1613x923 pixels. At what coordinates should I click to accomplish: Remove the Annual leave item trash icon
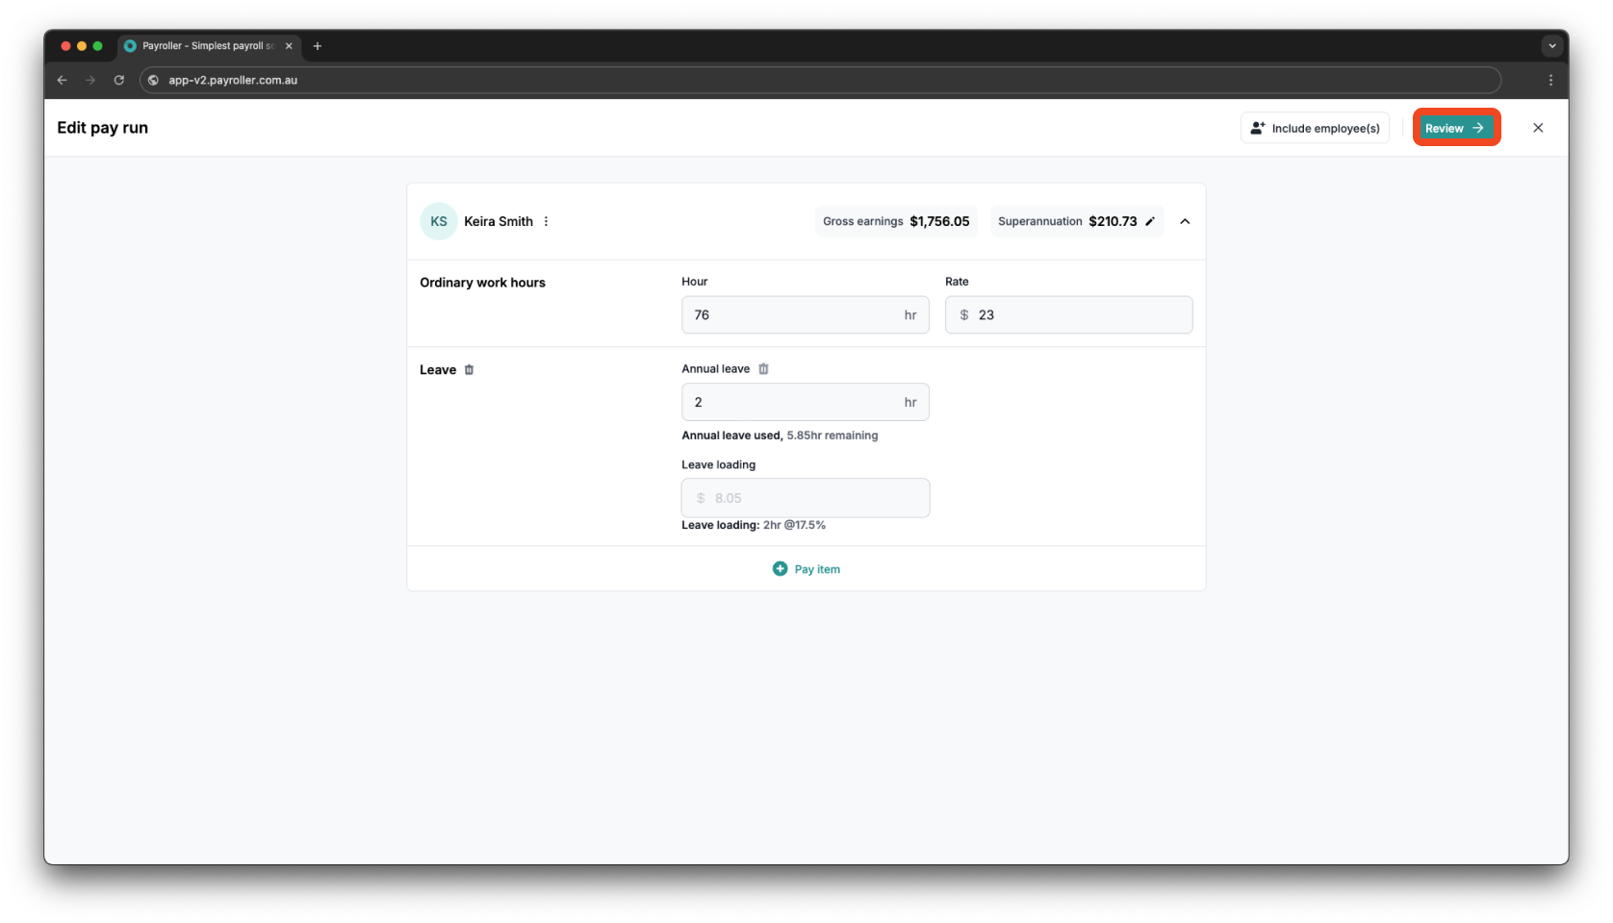click(763, 368)
